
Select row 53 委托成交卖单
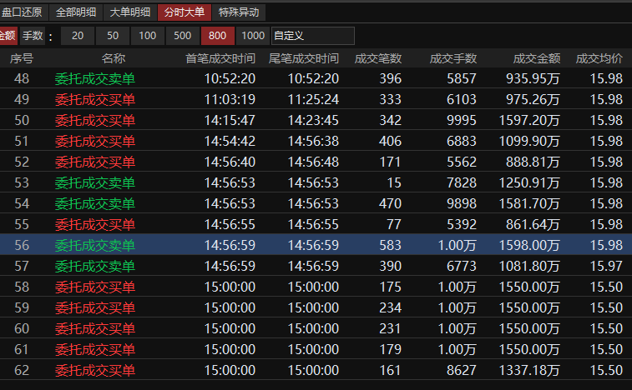[316, 183]
